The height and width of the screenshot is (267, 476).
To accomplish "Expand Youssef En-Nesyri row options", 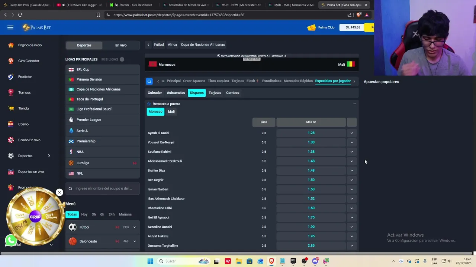I will coord(351,142).
